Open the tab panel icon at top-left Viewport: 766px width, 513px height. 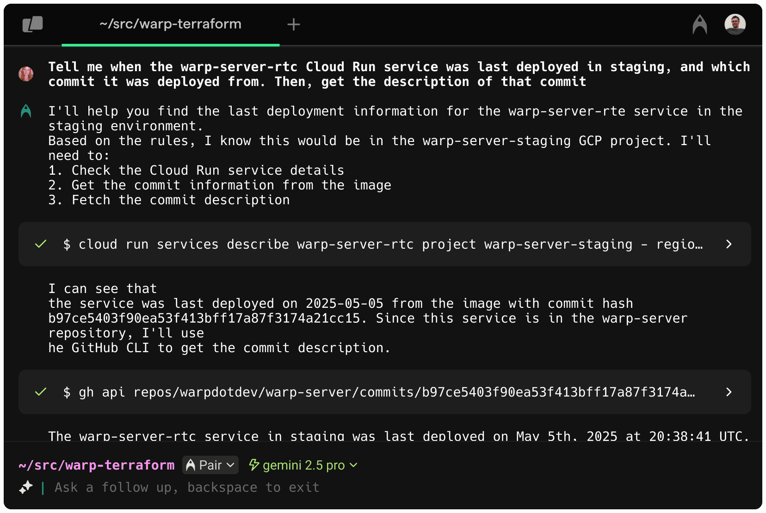32,24
